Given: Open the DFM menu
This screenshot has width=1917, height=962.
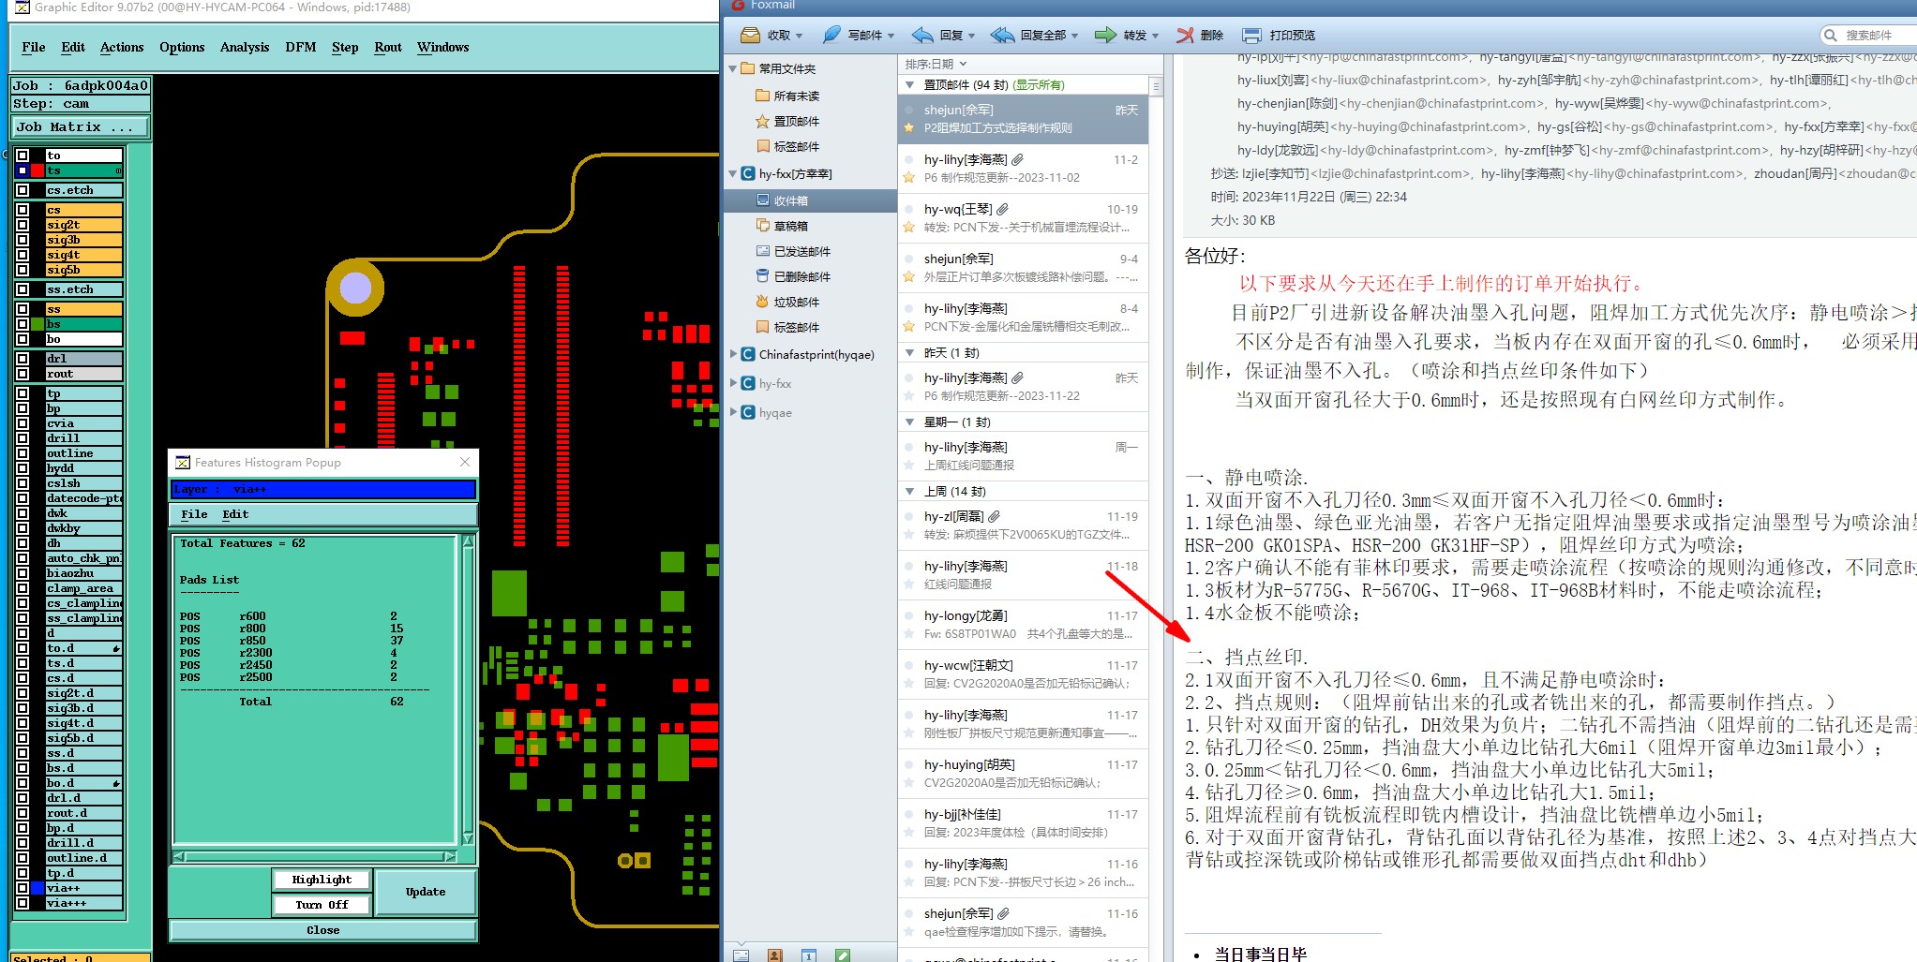Looking at the screenshot, I should pyautogui.click(x=300, y=47).
